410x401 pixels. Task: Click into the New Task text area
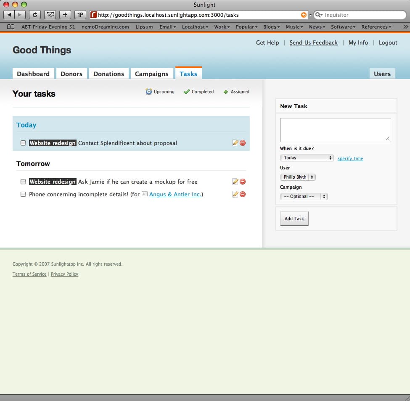tap(335, 129)
